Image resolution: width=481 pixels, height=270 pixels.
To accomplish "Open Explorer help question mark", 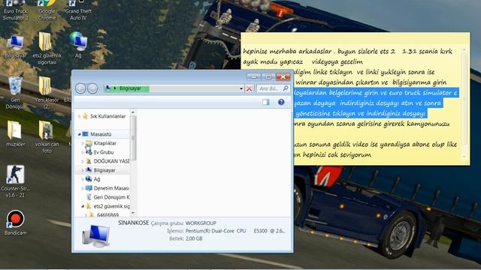I will click(x=281, y=102).
